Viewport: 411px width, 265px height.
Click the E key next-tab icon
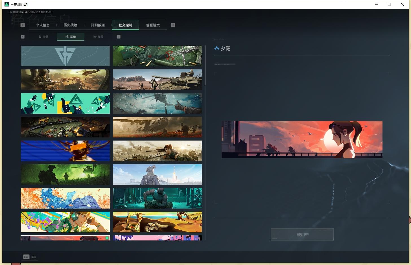[173, 25]
